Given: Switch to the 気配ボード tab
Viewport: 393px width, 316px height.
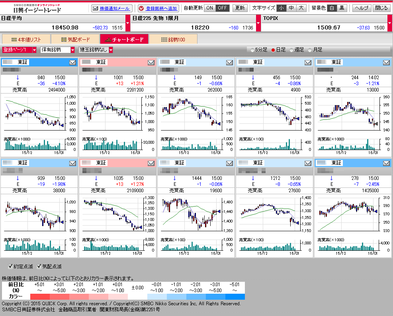Looking at the screenshot, I should pyautogui.click(x=75, y=39).
